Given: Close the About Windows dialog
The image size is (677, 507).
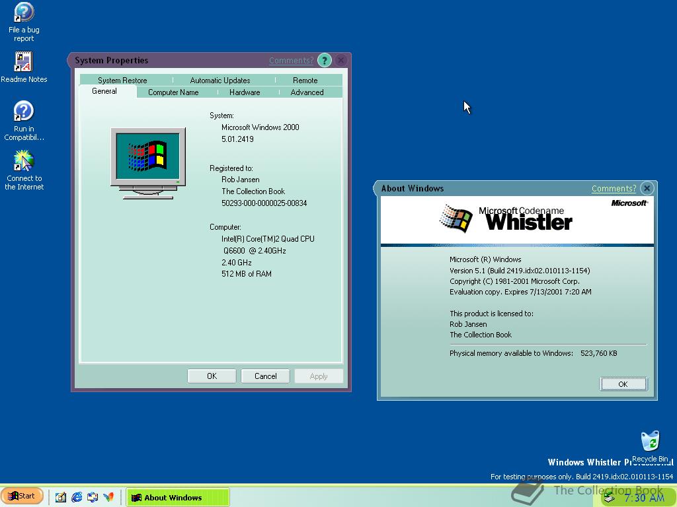Looking at the screenshot, I should click(x=647, y=188).
